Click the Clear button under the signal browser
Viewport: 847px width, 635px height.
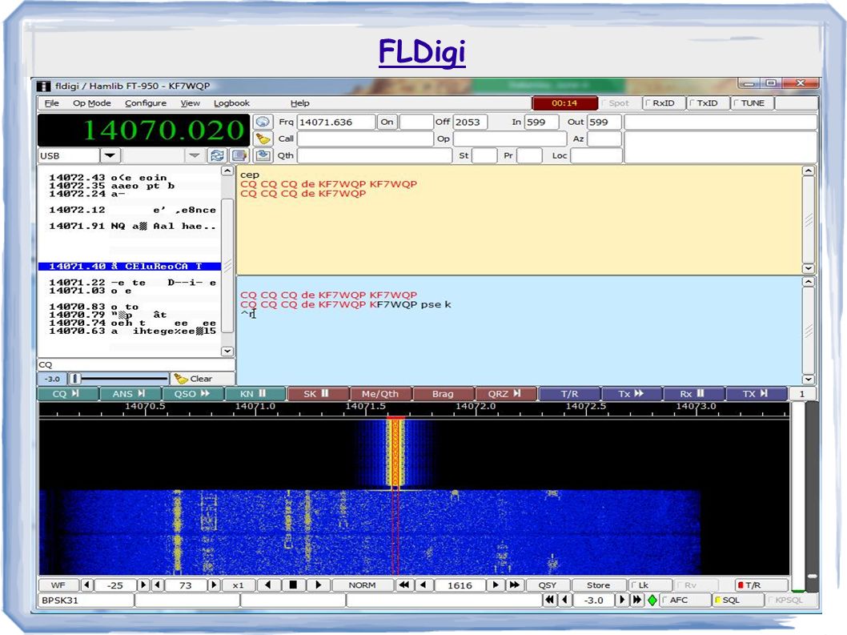point(203,379)
